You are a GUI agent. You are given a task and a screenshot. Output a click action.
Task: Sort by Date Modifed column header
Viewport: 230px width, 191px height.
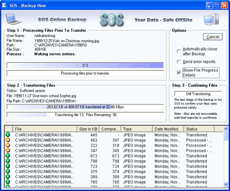pyautogui.click(x=168, y=129)
